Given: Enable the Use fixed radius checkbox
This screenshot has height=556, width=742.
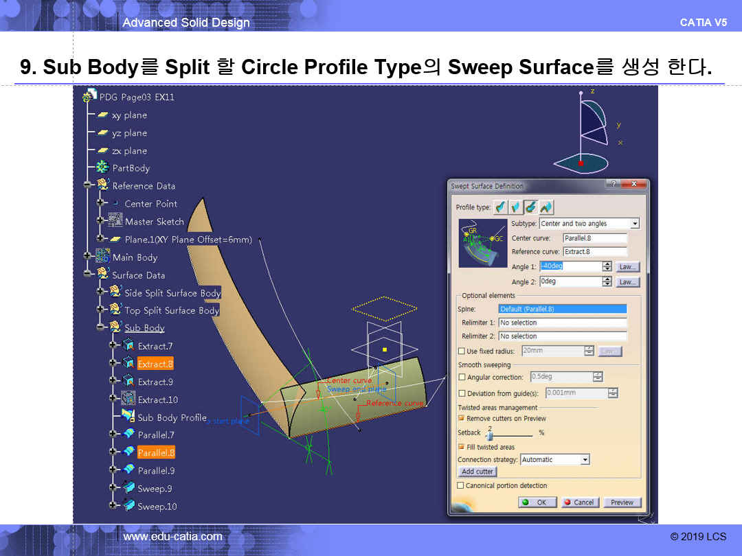Looking at the screenshot, I should pos(462,351).
